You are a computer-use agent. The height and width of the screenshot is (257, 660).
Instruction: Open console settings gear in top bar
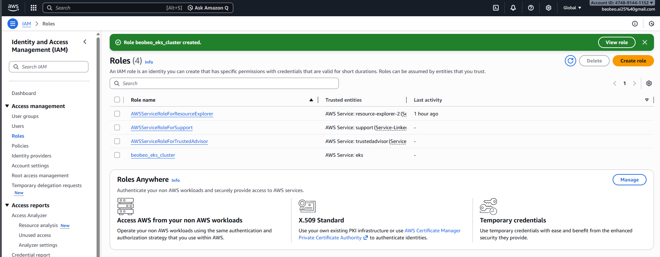pos(549,8)
